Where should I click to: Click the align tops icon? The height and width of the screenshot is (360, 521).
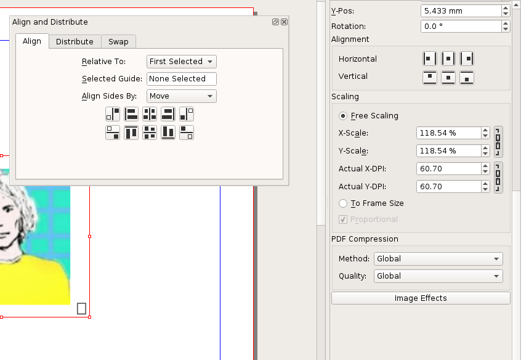pyautogui.click(x=131, y=133)
